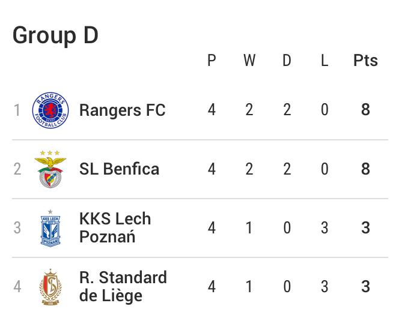
Task: Click rank number 2 beside Benfica
Action: [17, 169]
